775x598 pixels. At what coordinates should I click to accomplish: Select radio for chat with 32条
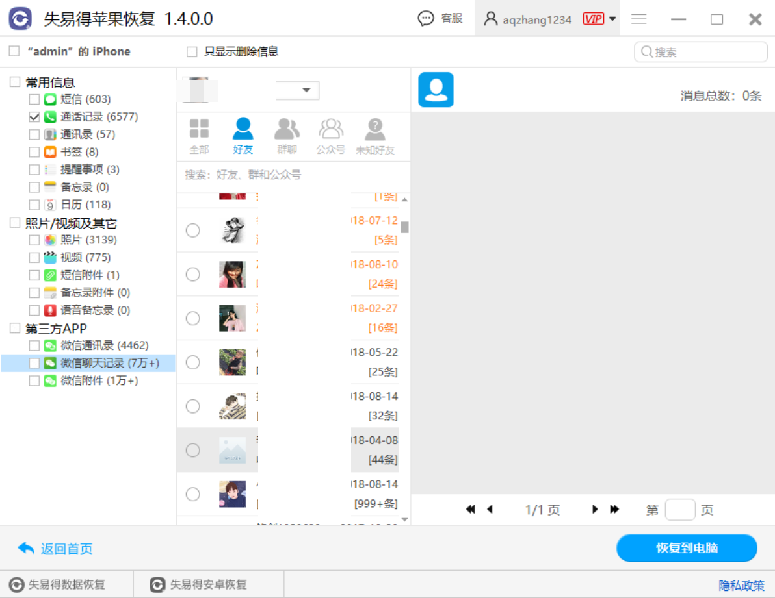coord(192,406)
